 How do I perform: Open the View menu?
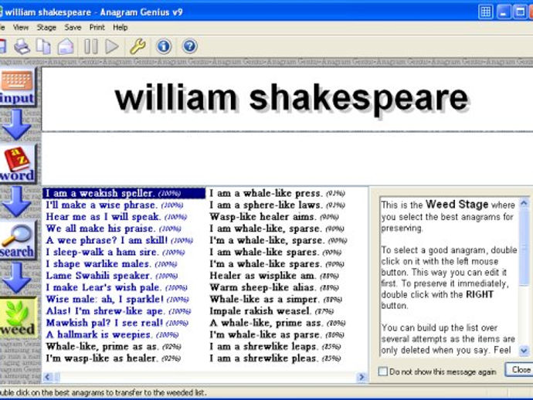click(x=21, y=28)
